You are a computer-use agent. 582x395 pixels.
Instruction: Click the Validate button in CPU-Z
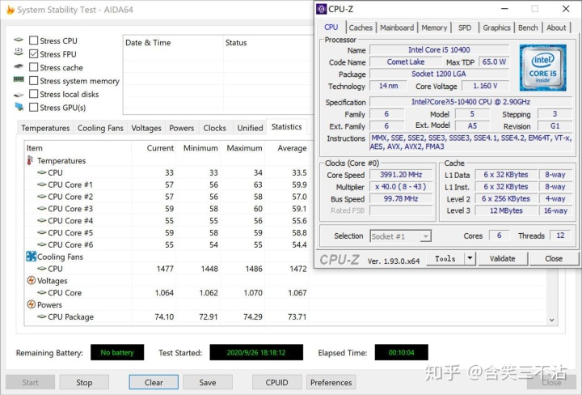pos(503,258)
